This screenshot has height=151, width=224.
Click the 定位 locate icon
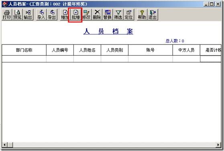point(129,14)
